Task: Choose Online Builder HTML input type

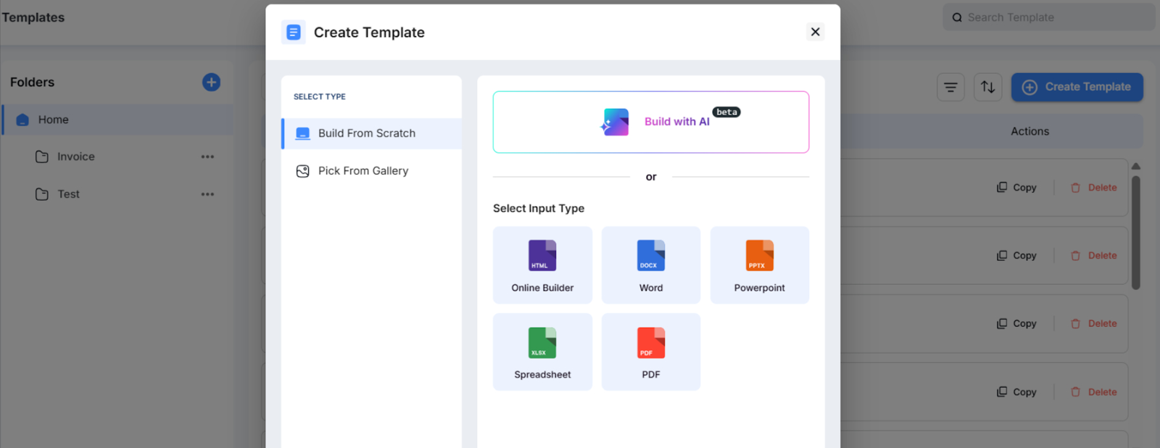Action: point(542,265)
